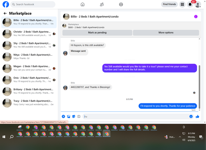
Task: Open the network display icon in system tray
Action: point(184,133)
